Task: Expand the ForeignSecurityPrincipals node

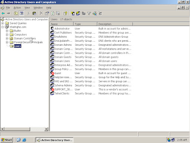Action: pyautogui.click(x=7, y=42)
